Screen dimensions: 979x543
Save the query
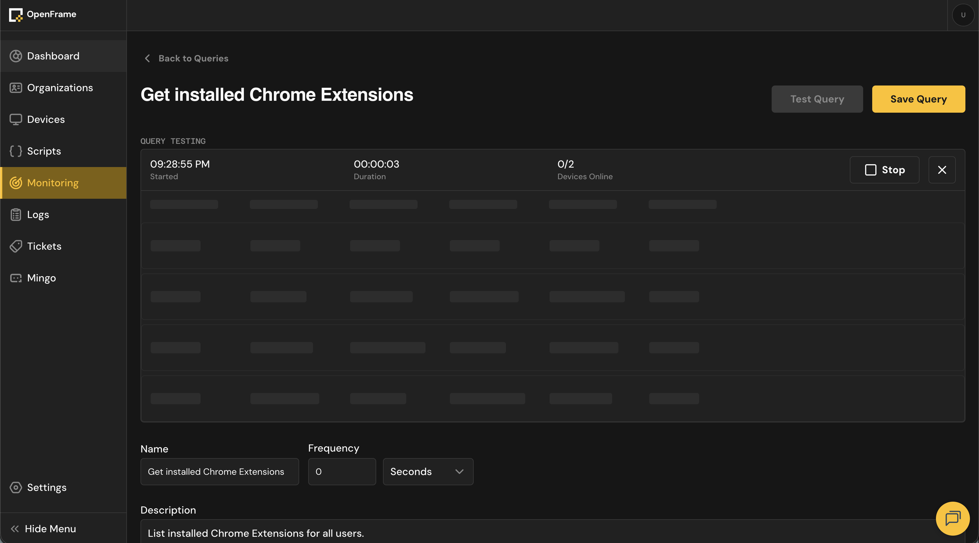(918, 99)
